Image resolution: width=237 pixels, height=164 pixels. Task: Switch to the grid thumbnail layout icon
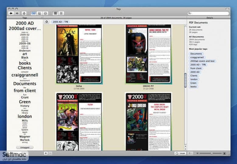pos(55,13)
